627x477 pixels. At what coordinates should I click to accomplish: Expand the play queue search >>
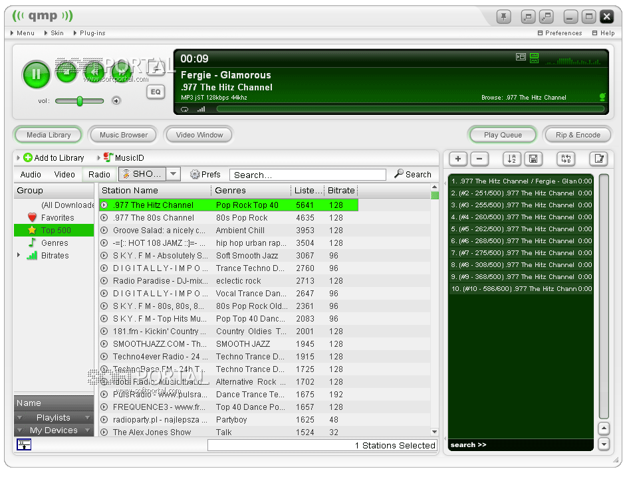(468, 444)
